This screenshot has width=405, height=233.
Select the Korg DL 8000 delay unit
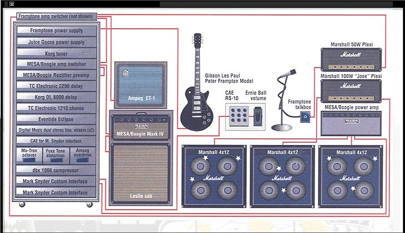56,97
